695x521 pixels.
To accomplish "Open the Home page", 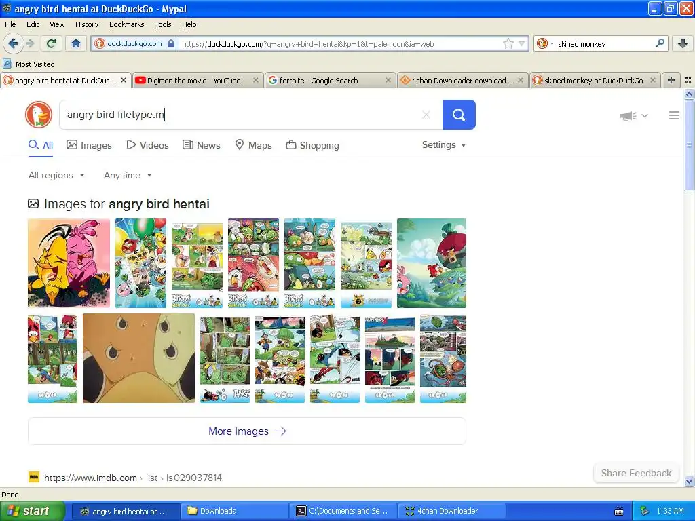I will point(76,43).
